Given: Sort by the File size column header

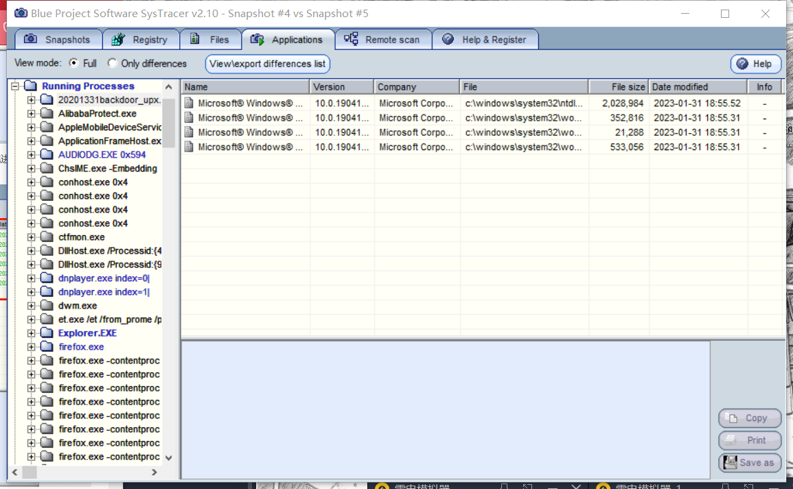Looking at the screenshot, I should tap(619, 87).
